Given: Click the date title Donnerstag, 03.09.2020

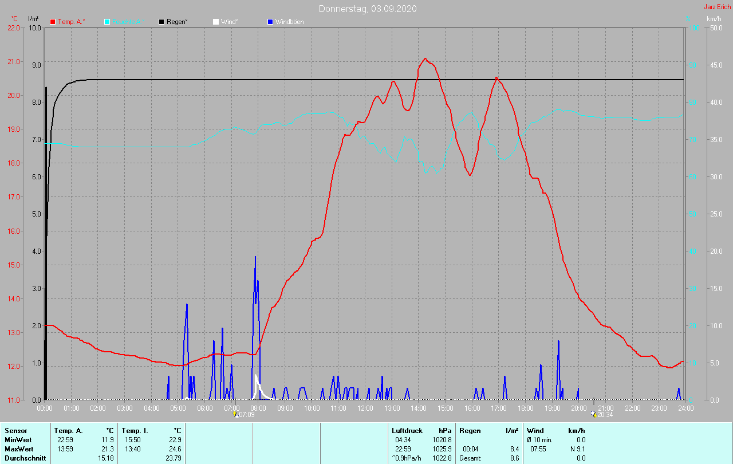Looking at the screenshot, I should click(x=368, y=9).
